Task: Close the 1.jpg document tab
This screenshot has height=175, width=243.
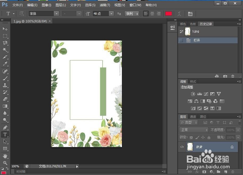Action: [50, 21]
